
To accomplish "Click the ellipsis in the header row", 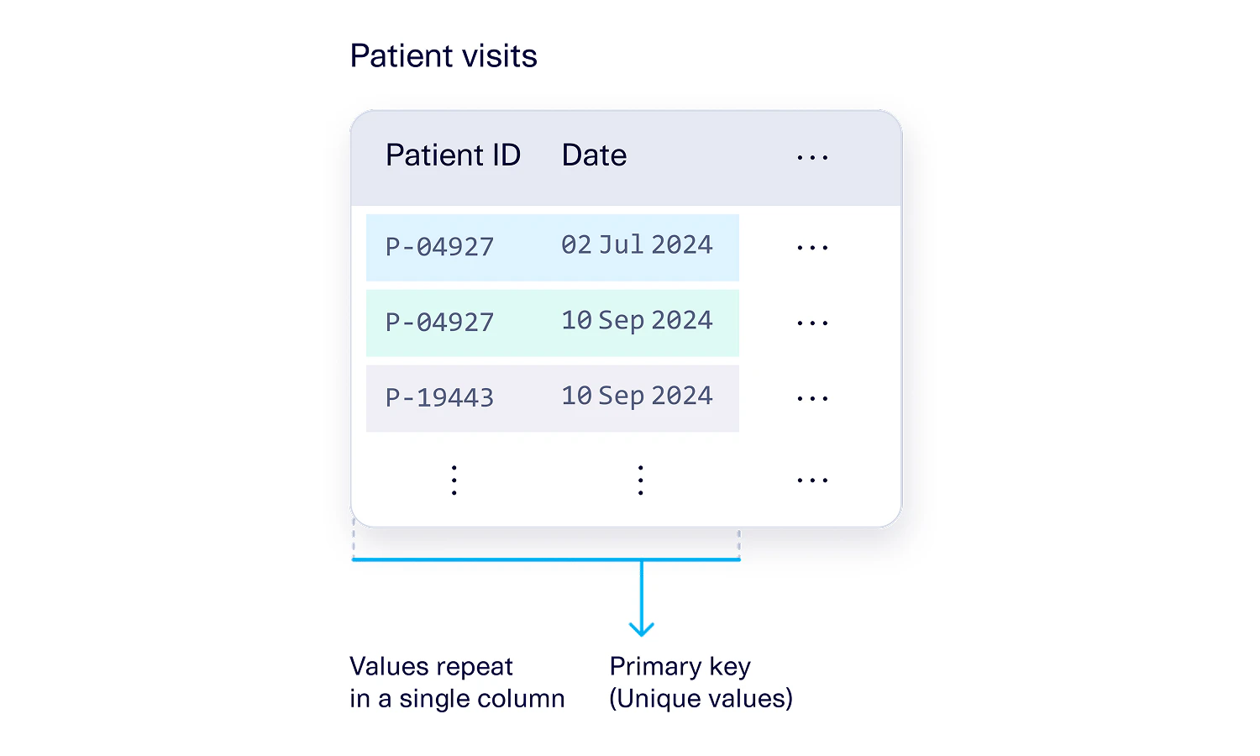I will 812,157.
